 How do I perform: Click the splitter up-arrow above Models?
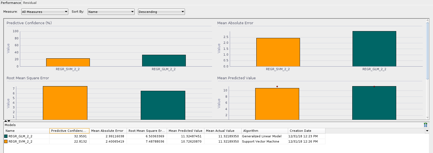(6, 121)
